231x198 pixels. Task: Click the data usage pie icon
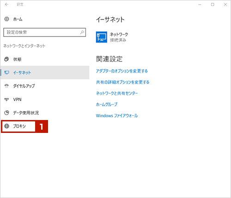6,113
